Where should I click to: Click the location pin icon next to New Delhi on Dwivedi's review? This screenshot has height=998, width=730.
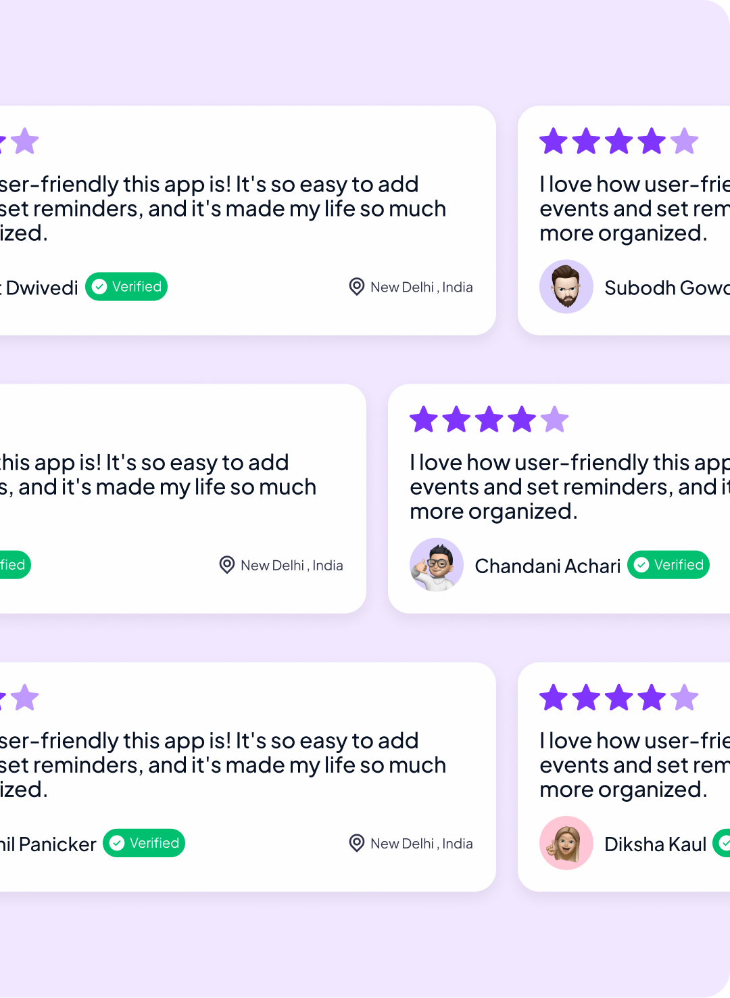click(356, 287)
